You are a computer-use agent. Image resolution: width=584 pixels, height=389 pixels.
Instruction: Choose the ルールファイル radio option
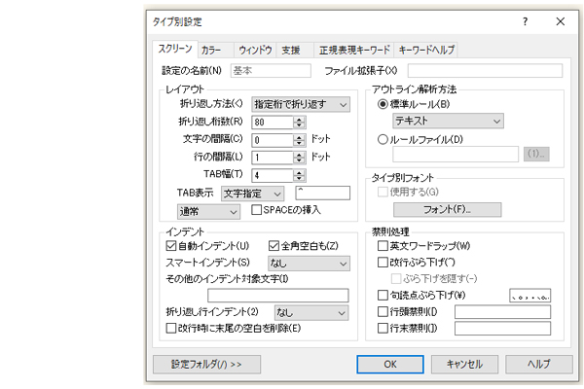pyautogui.click(x=383, y=138)
